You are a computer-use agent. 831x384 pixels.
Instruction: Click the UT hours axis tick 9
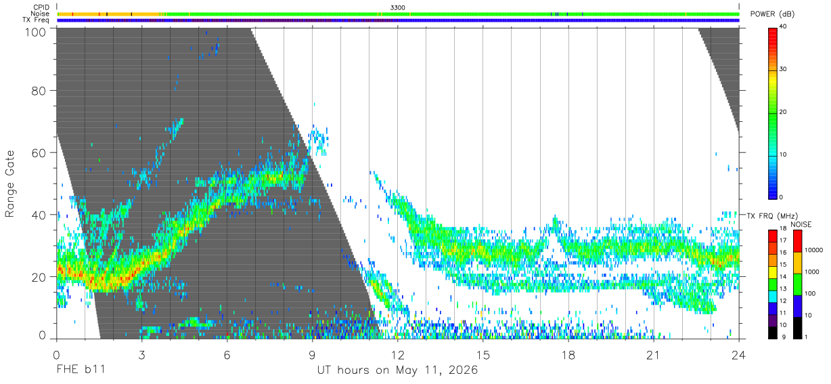313,355
